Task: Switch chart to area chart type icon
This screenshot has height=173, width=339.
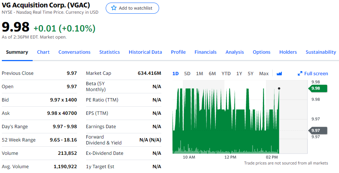Action: [279, 74]
